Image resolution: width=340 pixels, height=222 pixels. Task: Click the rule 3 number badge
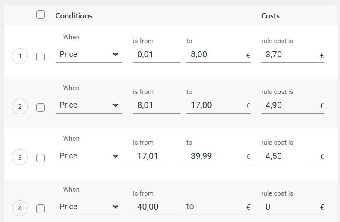(20, 158)
